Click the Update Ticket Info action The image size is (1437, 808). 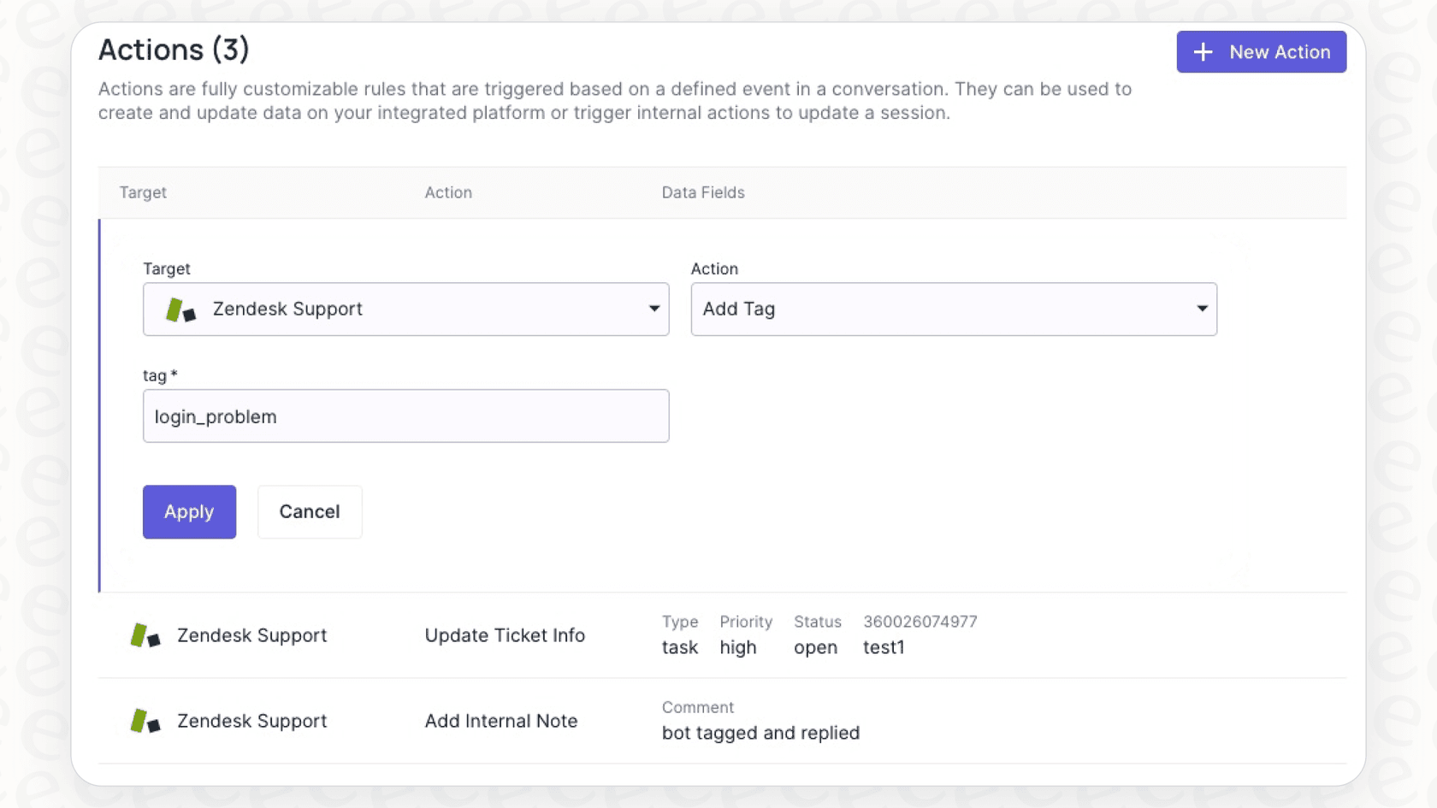pos(505,635)
